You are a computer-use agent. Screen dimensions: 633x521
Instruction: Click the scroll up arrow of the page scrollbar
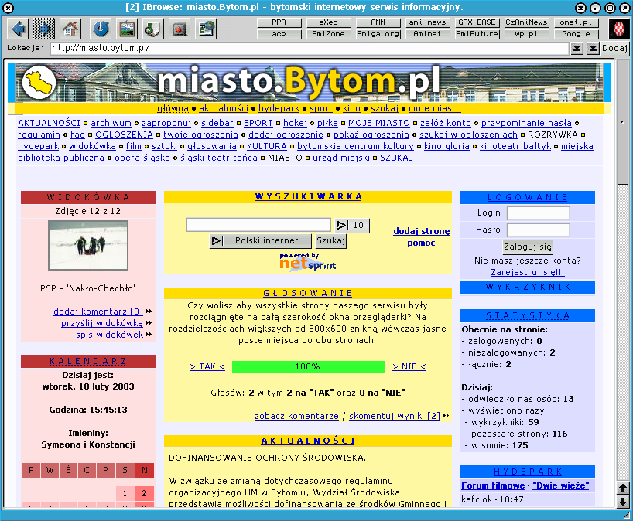tap(622, 488)
